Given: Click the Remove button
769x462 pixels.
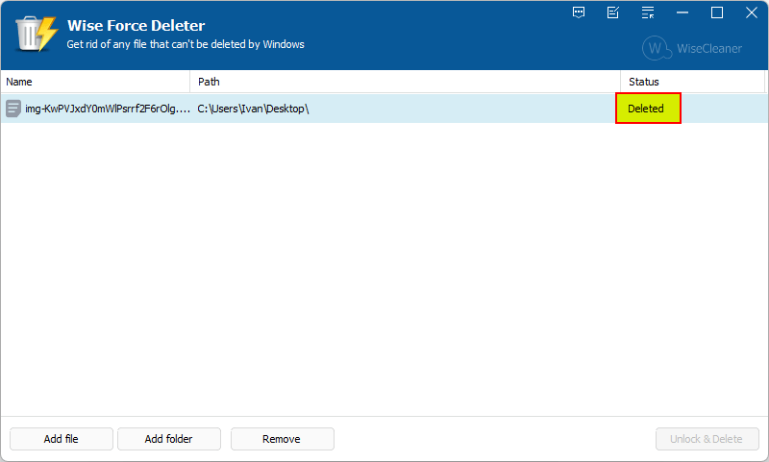Looking at the screenshot, I should coord(283,439).
